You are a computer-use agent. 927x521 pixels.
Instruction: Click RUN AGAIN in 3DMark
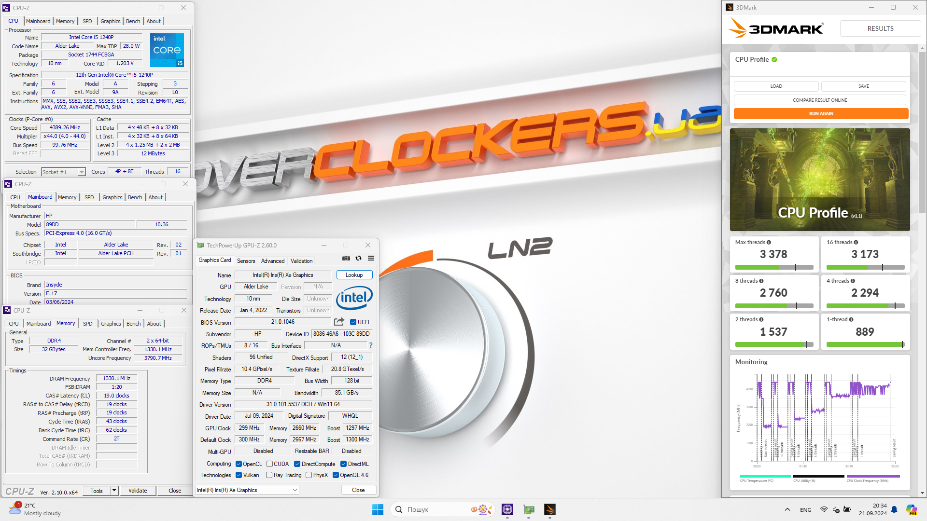821,113
